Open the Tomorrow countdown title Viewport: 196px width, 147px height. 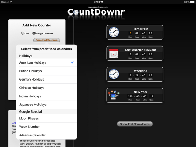(140, 29)
